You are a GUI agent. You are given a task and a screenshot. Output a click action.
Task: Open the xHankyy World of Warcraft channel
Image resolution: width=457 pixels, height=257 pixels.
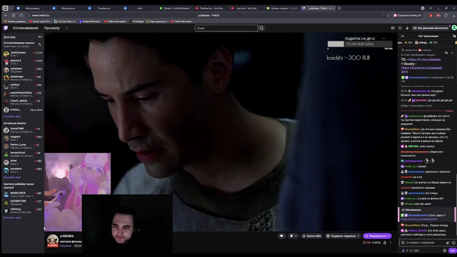tap(22, 211)
